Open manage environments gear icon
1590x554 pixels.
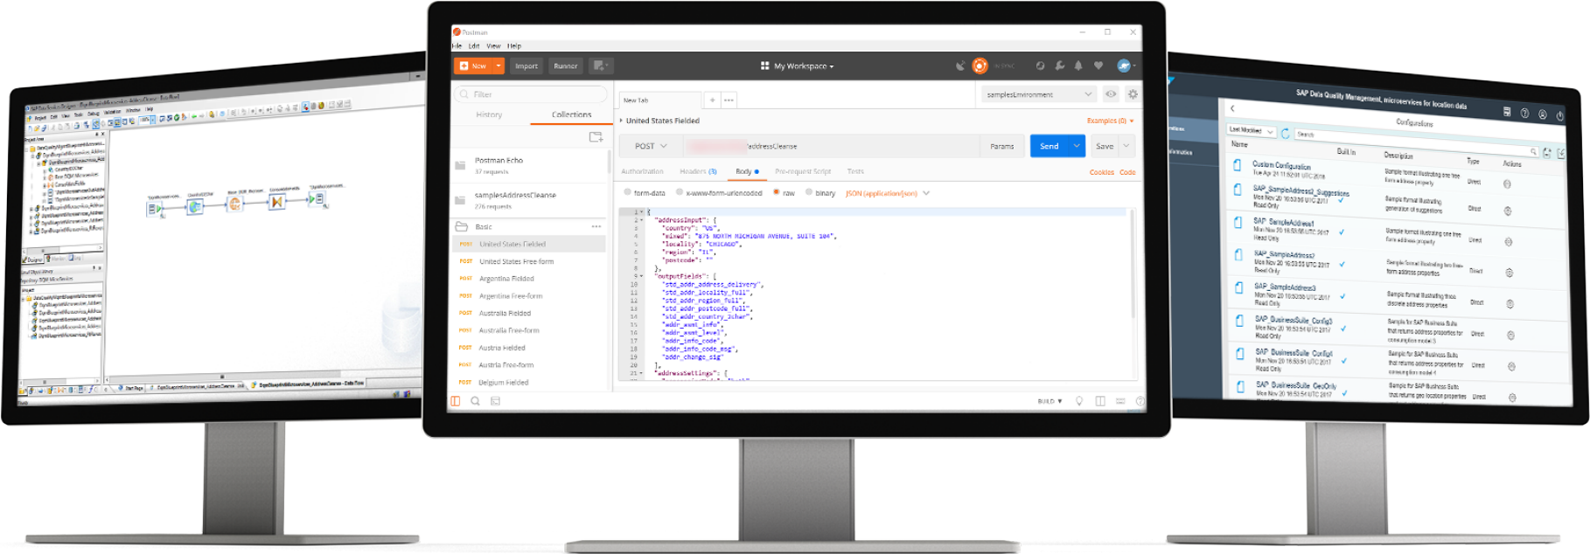coord(1133,94)
